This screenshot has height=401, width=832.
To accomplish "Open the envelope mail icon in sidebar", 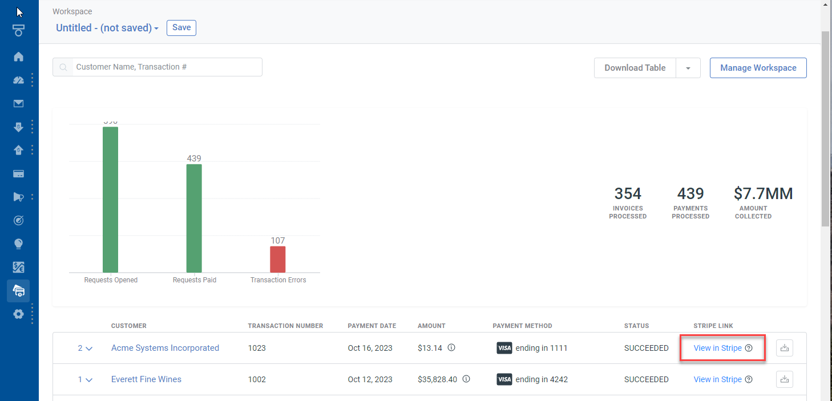I will tap(18, 103).
